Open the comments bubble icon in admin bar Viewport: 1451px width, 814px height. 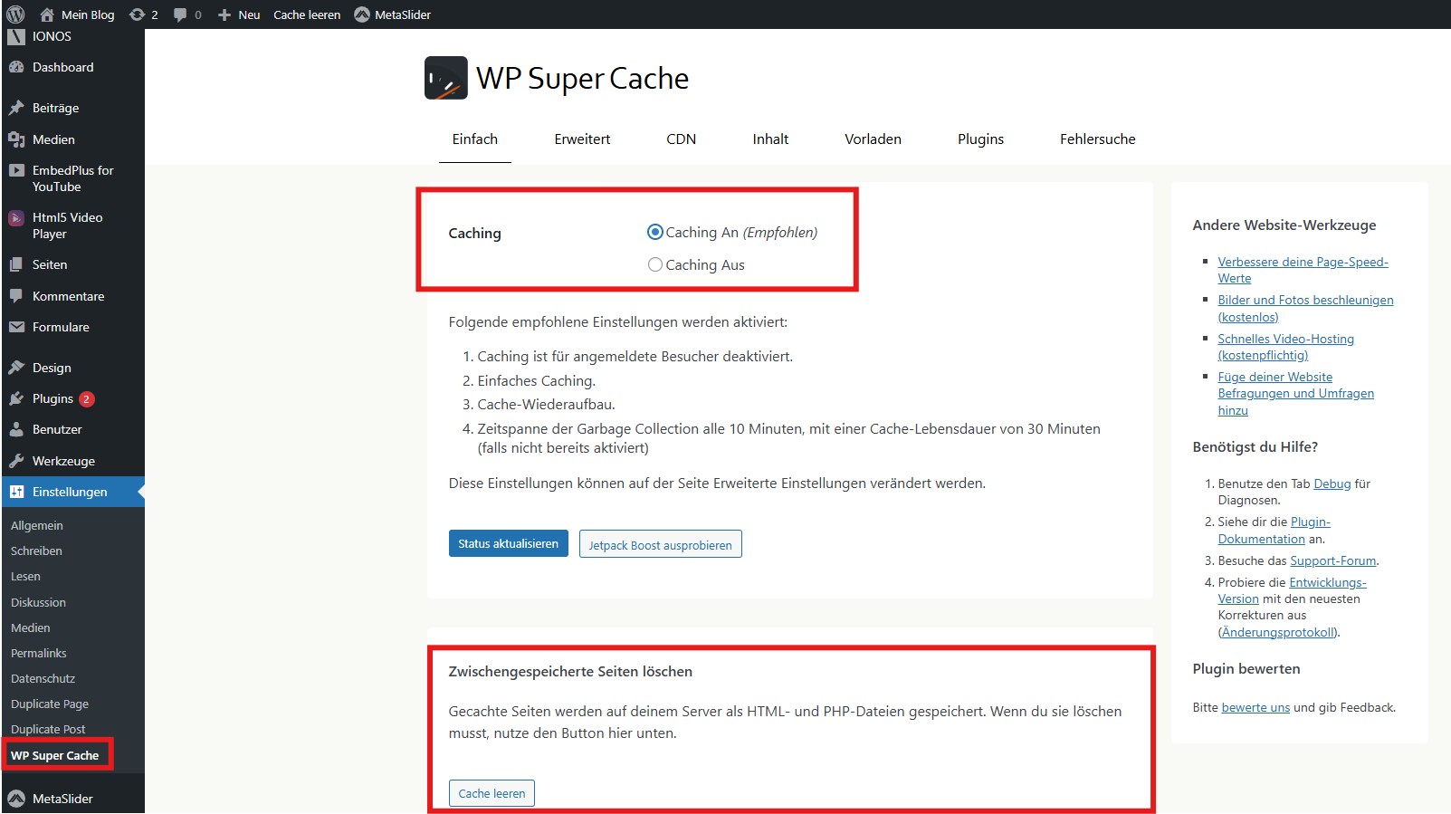(x=180, y=14)
